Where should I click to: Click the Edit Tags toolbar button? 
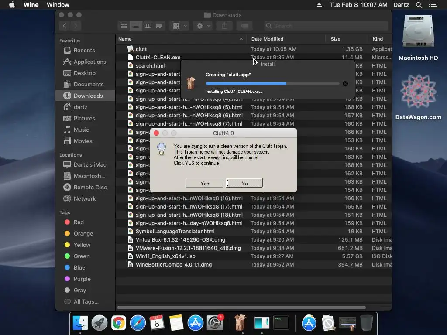pos(244,26)
